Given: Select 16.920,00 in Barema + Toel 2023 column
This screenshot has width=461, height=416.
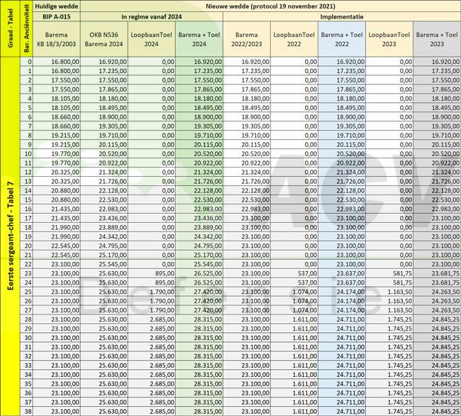Looking at the screenshot, I should [437, 62].
